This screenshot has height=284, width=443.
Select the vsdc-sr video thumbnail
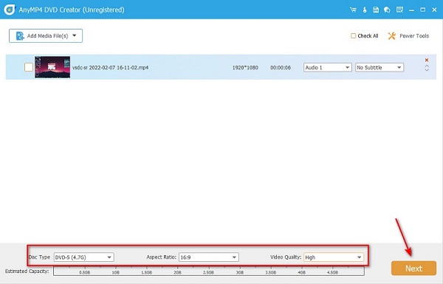tap(52, 67)
